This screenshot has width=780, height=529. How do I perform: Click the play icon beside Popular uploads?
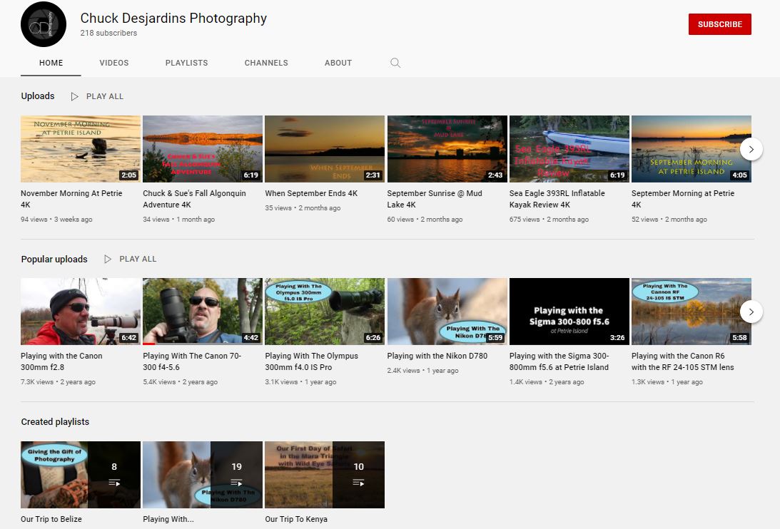108,259
